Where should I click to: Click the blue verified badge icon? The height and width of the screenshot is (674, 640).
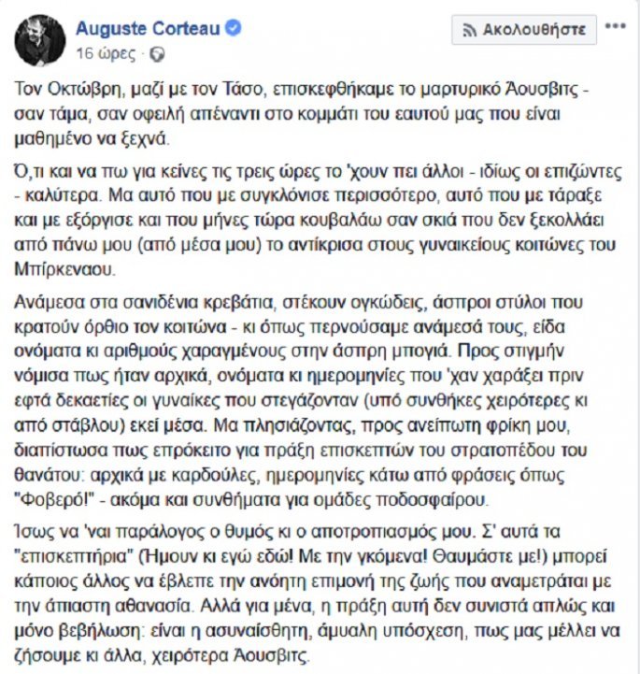tap(235, 29)
